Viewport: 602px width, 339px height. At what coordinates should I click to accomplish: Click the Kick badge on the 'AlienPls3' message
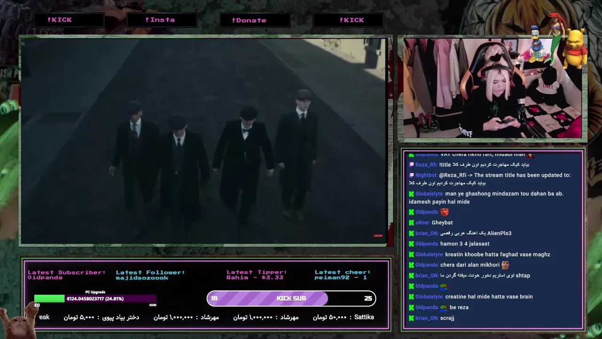tap(412, 234)
